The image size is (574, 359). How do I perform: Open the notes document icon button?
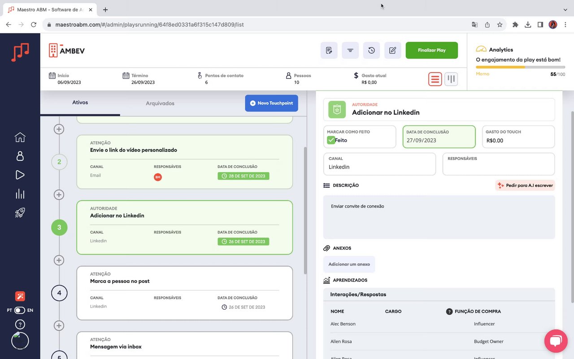pos(329,50)
